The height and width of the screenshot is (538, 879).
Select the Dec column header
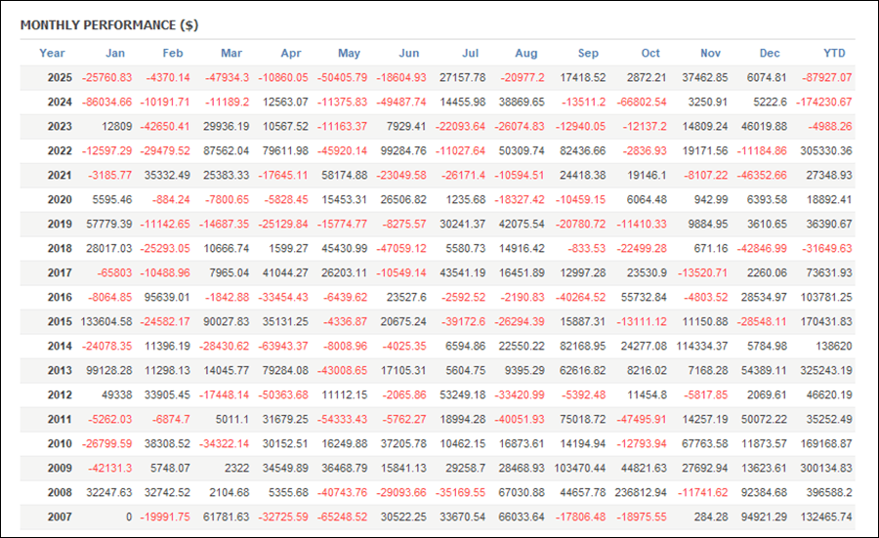pos(770,53)
